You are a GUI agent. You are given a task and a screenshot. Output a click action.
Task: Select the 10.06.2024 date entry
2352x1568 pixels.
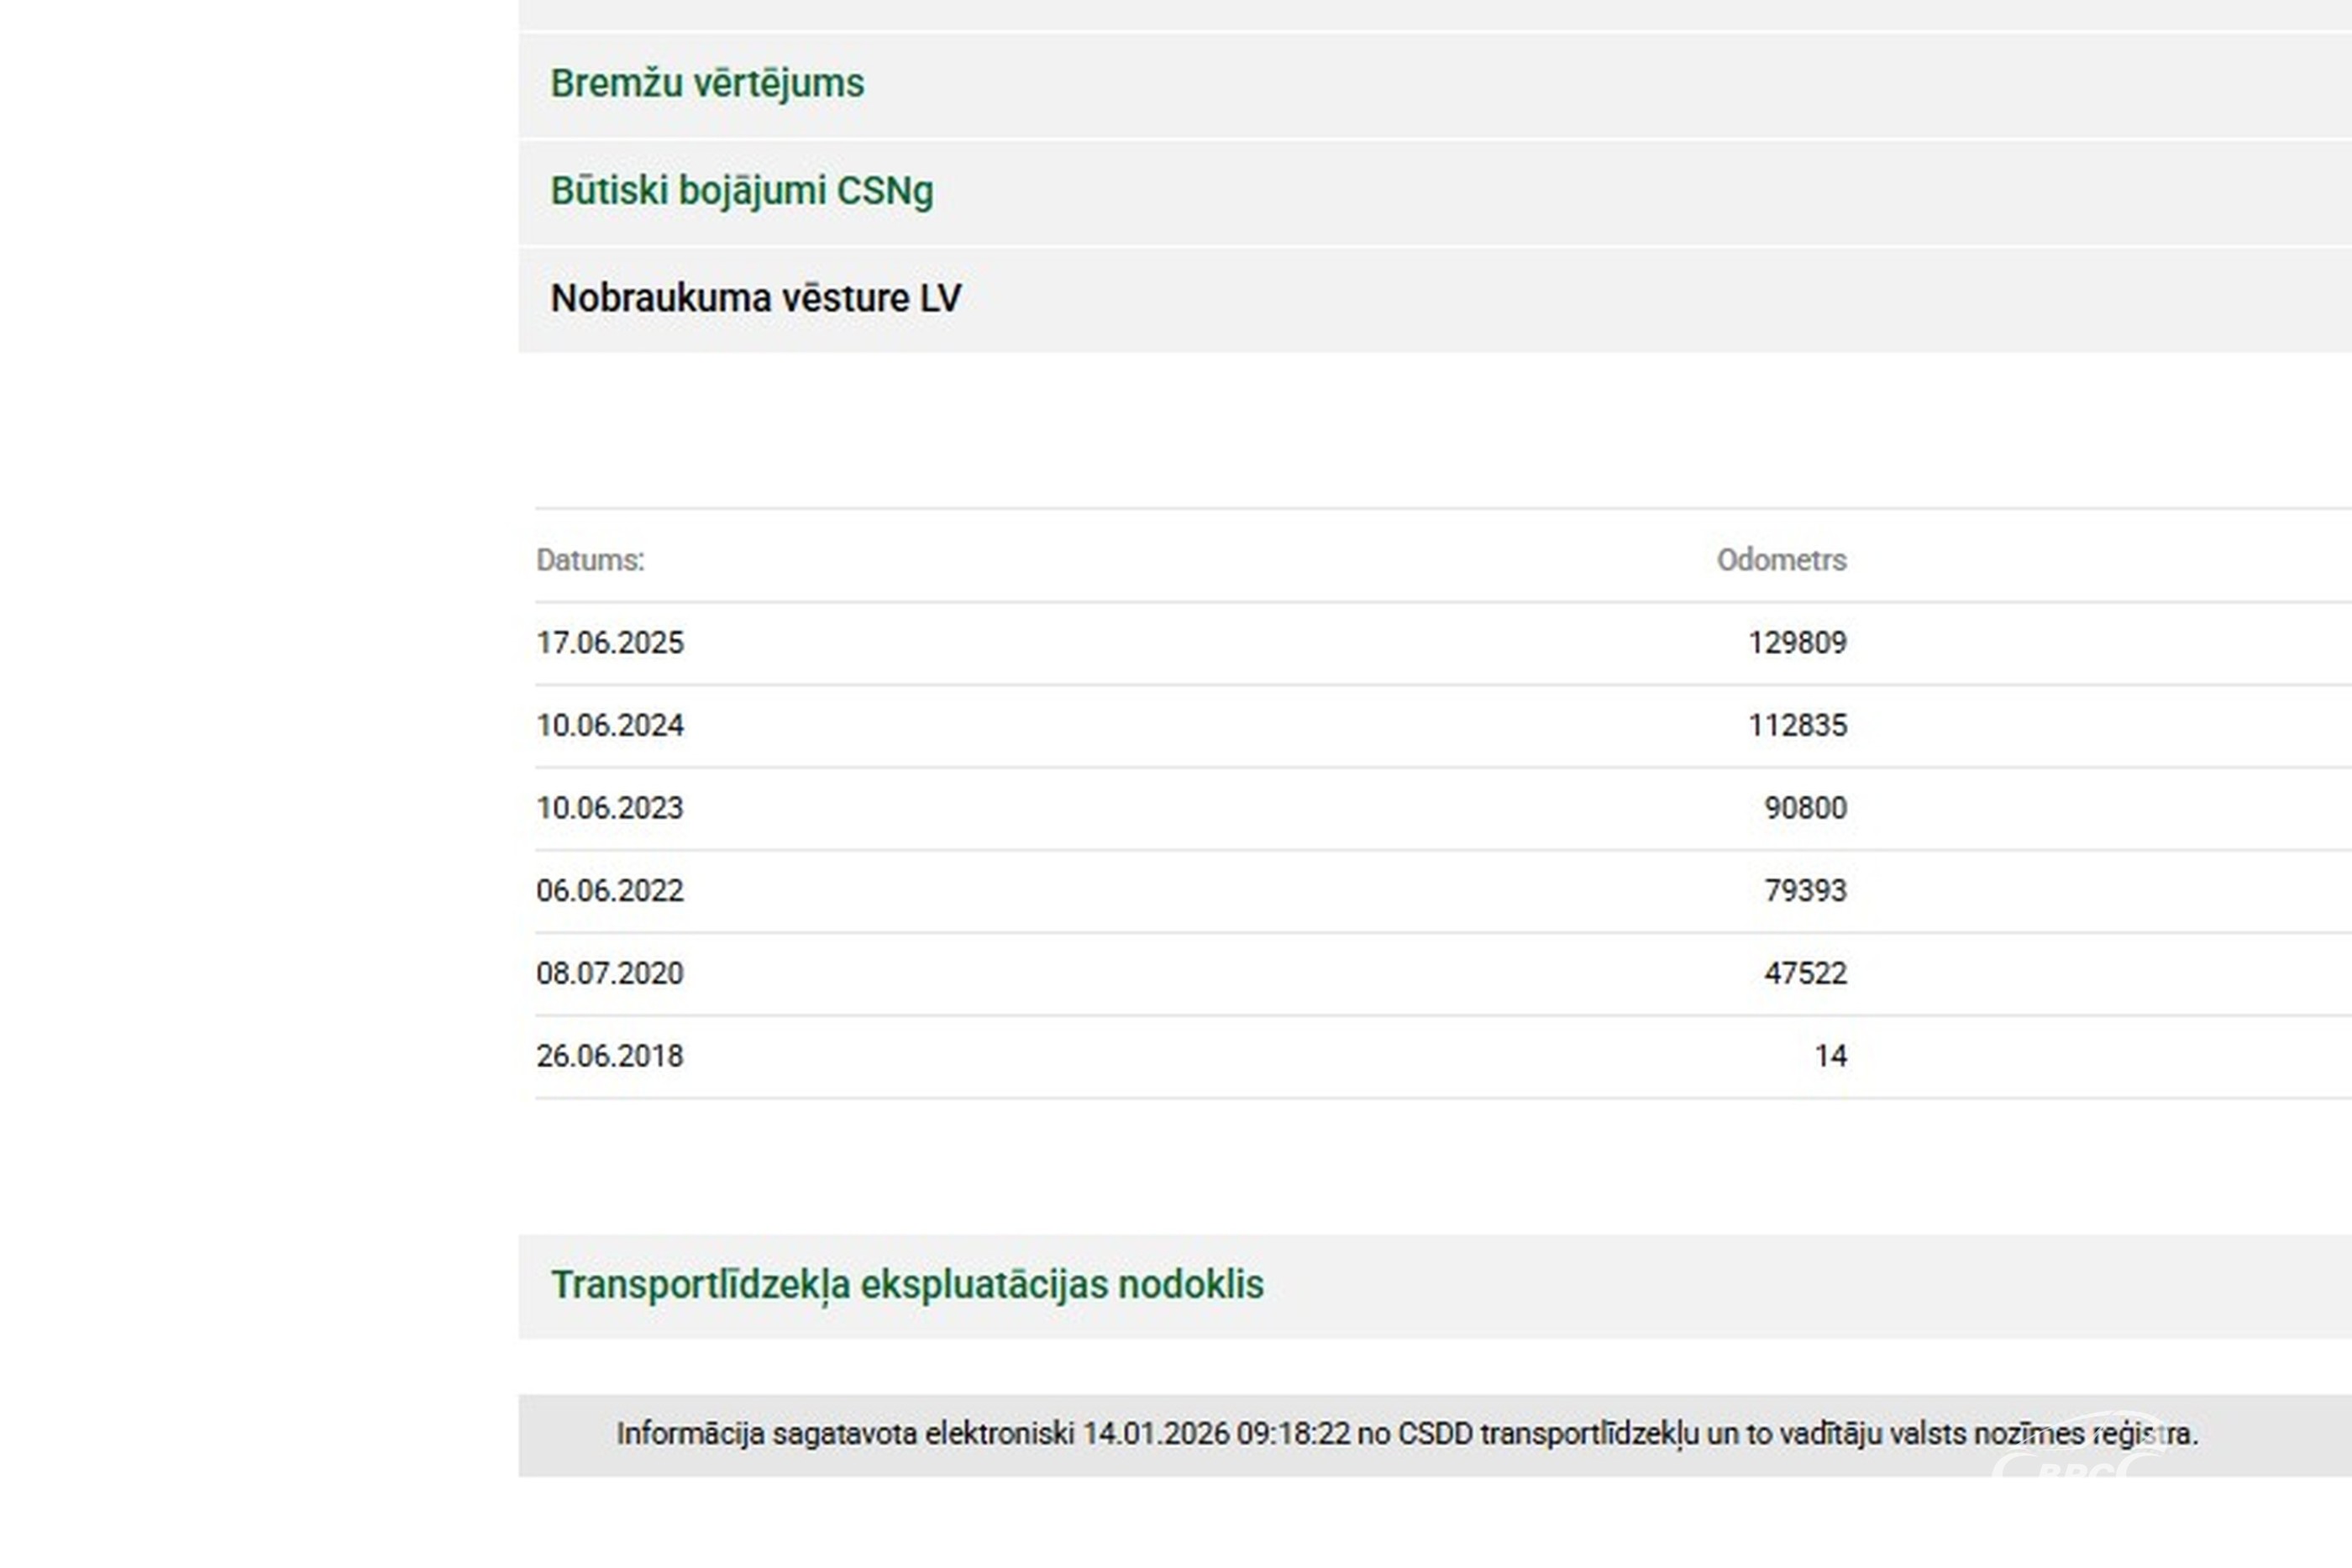click(610, 726)
